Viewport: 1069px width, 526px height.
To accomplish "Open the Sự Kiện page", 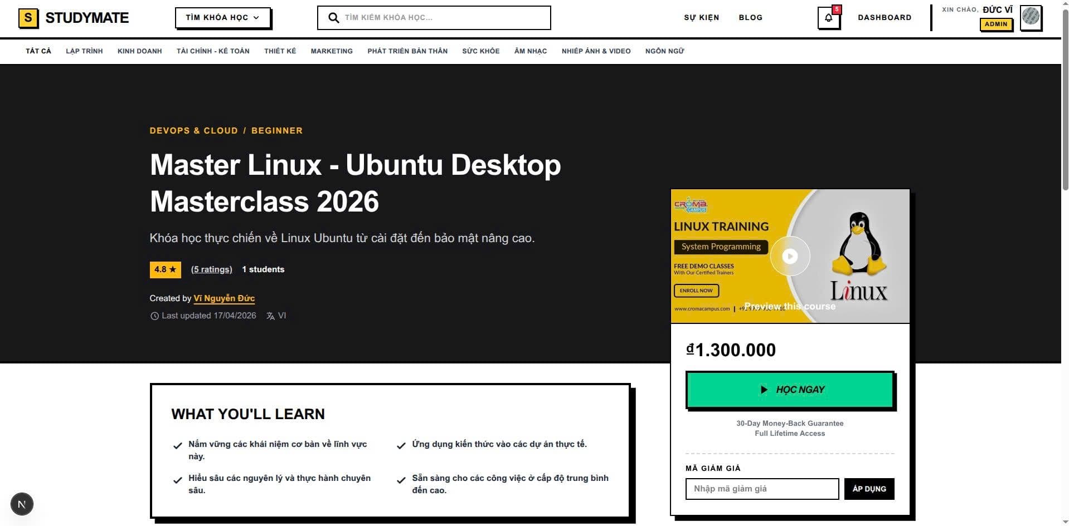I will pos(701,18).
